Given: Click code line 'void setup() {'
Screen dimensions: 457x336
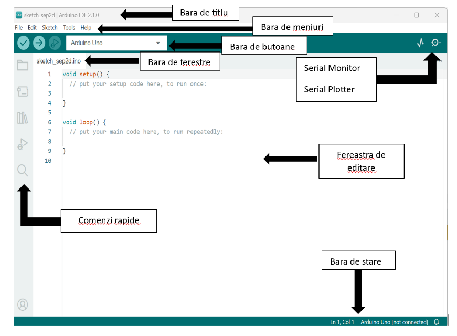Looking at the screenshot, I should point(86,74).
